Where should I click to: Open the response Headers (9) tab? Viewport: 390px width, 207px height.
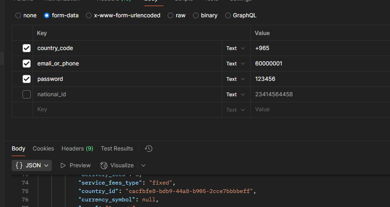(x=78, y=149)
